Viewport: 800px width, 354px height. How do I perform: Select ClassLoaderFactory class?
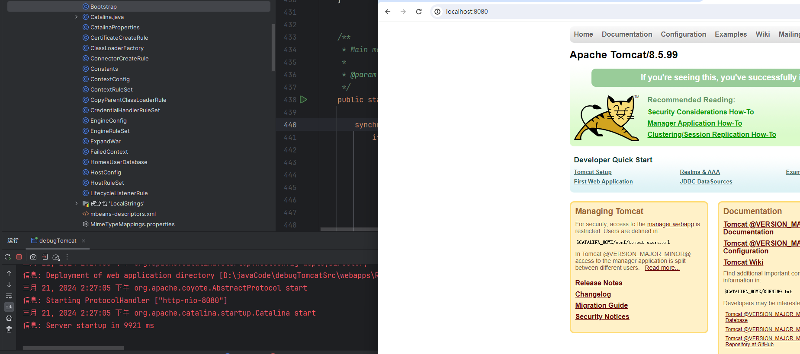click(x=117, y=48)
